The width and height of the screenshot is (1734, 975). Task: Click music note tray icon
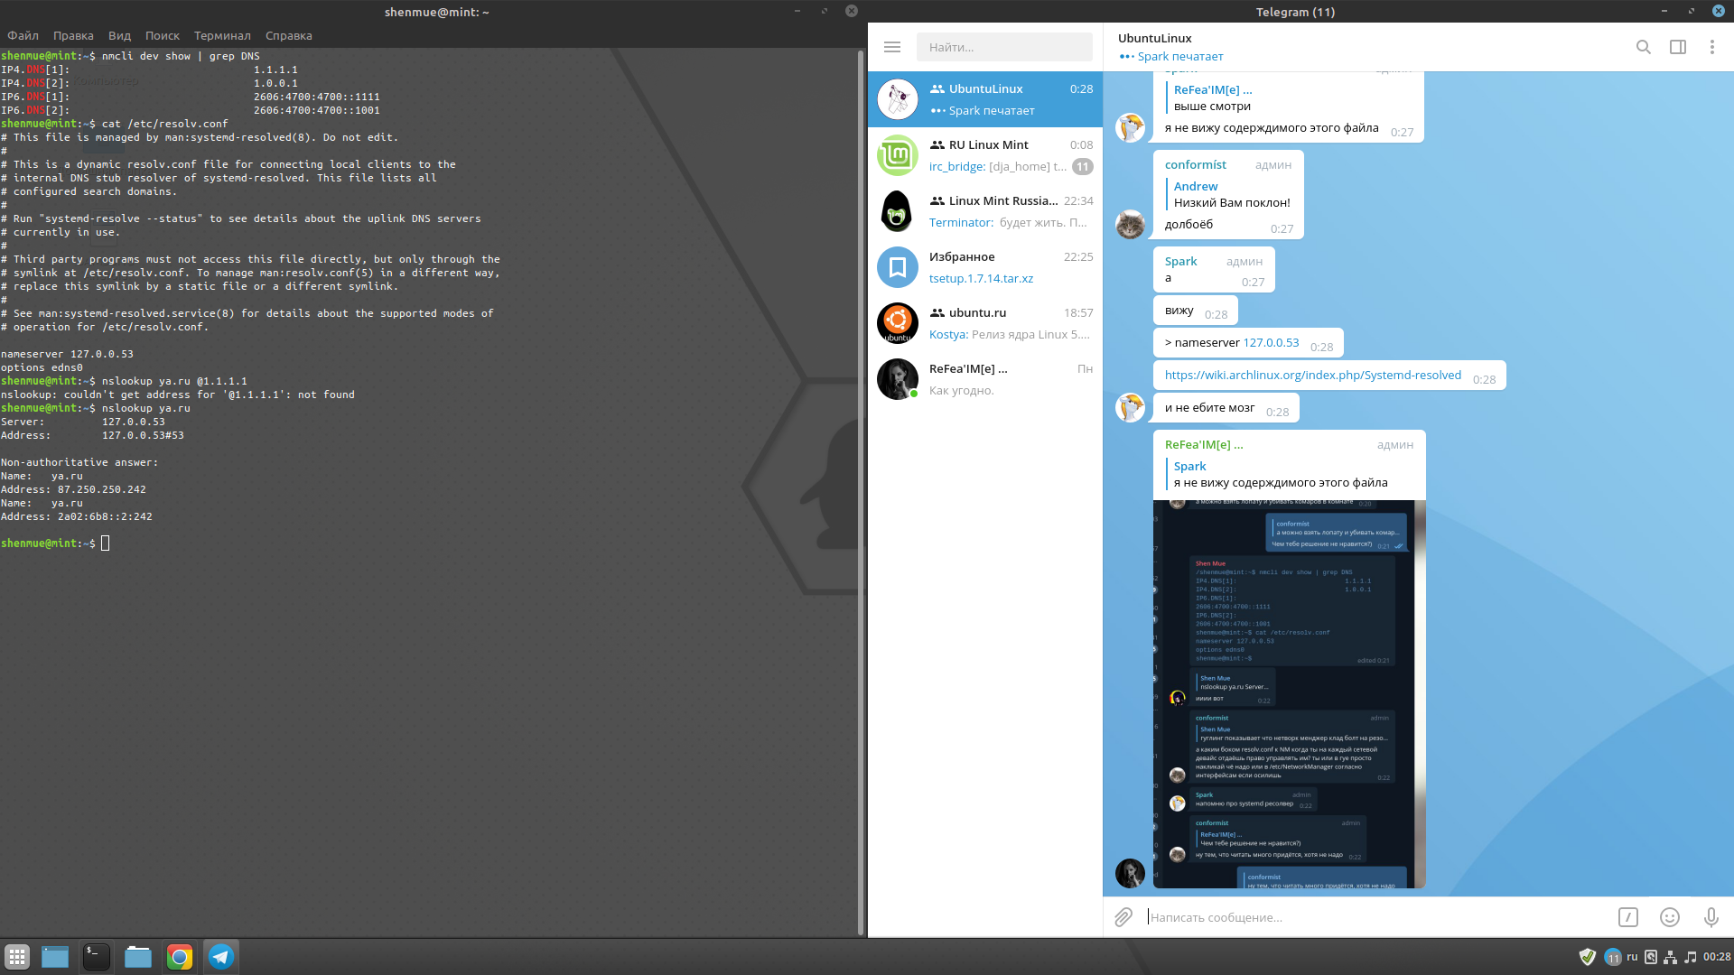[1691, 957]
